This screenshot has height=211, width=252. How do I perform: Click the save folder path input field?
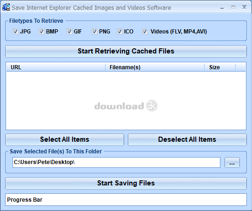(116, 162)
